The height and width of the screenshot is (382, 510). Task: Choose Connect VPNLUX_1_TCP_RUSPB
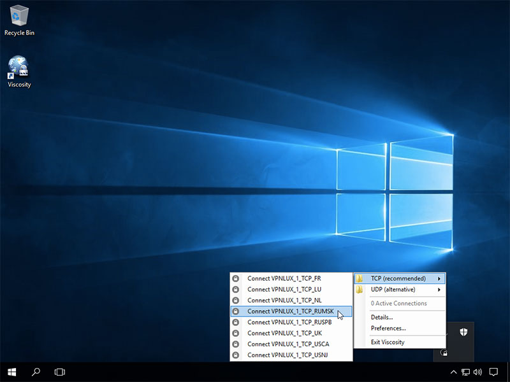point(291,322)
